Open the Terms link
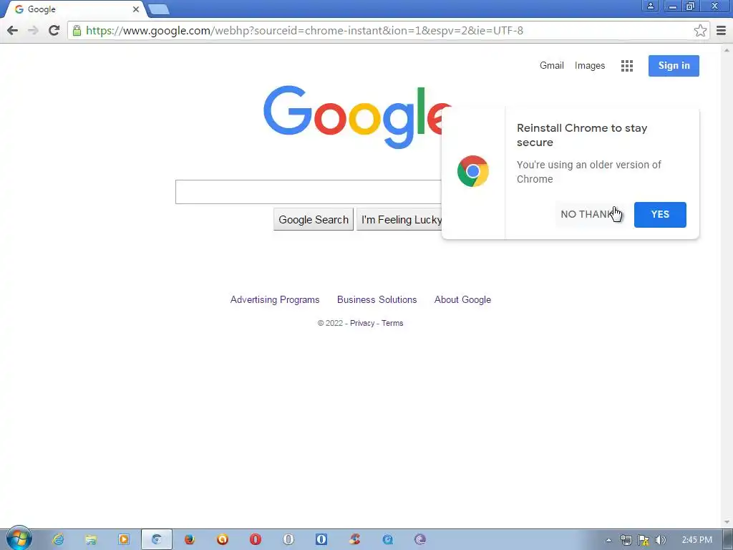733x550 pixels. click(x=392, y=323)
